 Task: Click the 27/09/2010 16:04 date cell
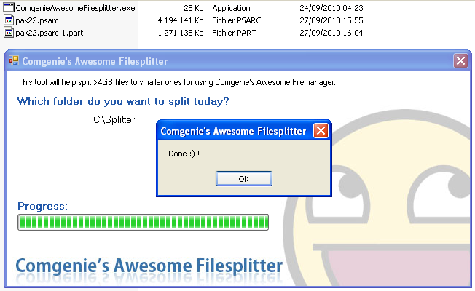coord(331,33)
